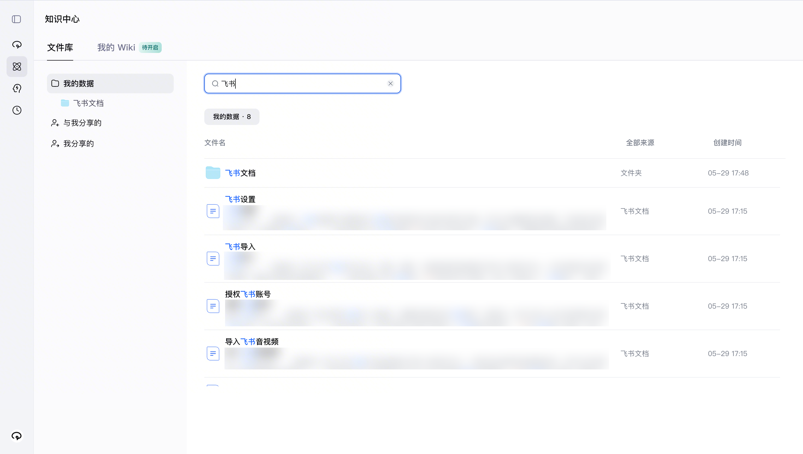Click the creation time of 授权飞书账号 row
Viewport: 803px width, 454px height.
coord(727,306)
